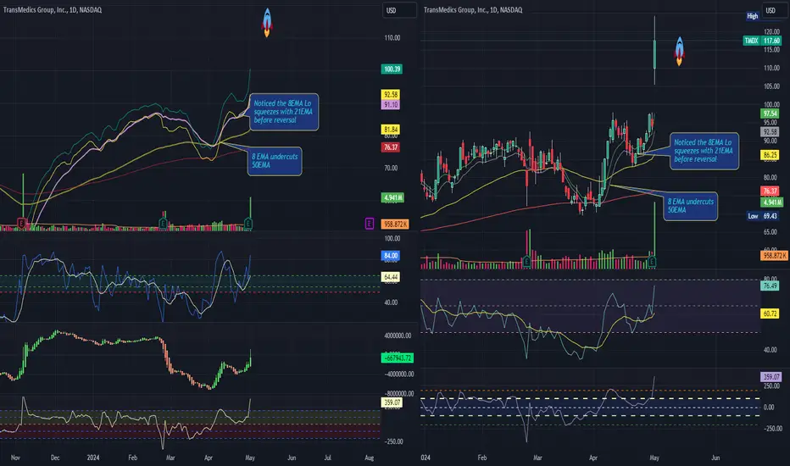The width and height of the screenshot is (790, 466).
Task: Click the red 76.37 label on left chart
Action: tap(391, 147)
